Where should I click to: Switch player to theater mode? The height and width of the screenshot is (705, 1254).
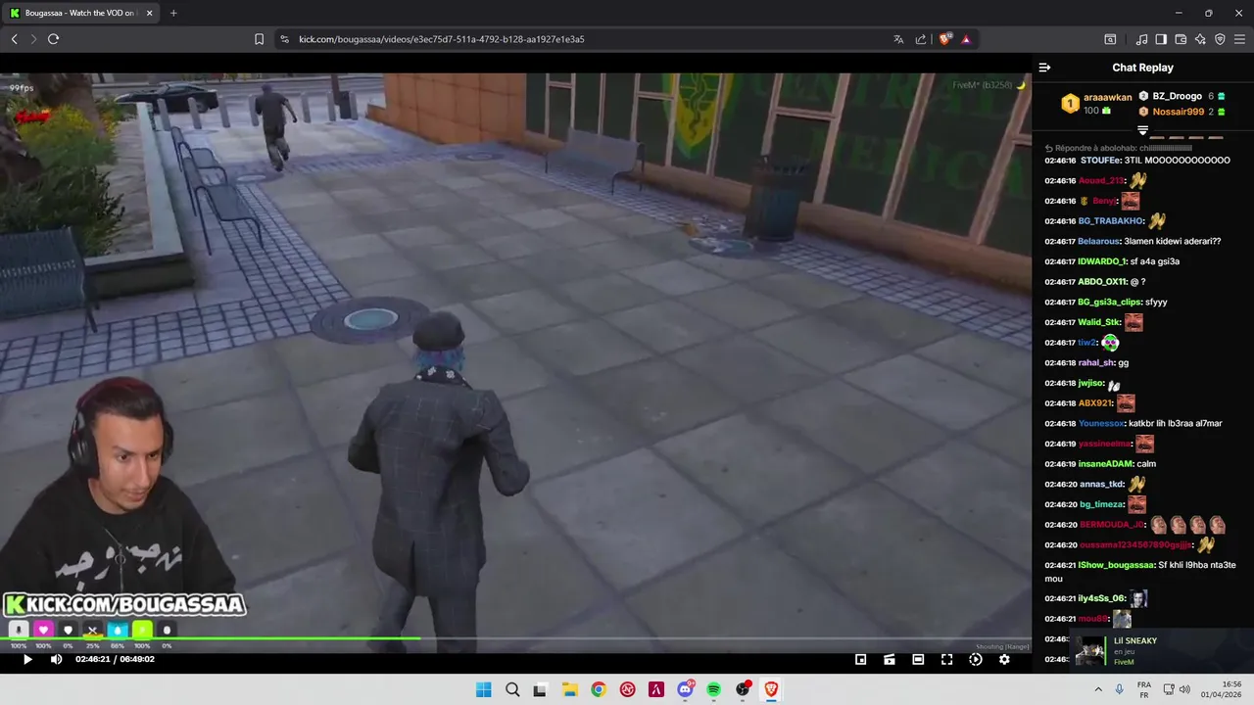(x=918, y=659)
